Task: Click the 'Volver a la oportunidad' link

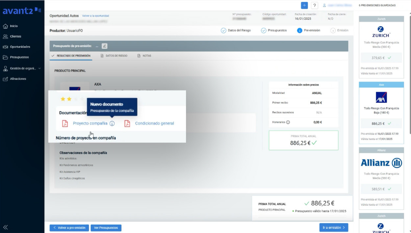Action: (96, 16)
